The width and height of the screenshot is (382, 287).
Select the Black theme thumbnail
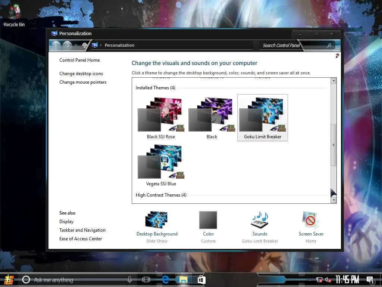tap(212, 118)
